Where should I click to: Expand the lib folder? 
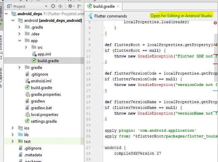[13, 134]
